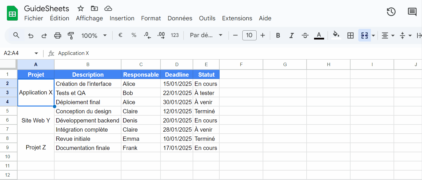
Task: Select the merged Site Web Y cell
Action: (36, 120)
